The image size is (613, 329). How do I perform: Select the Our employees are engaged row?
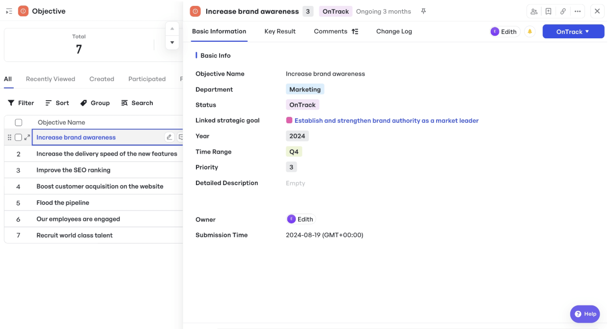[93, 219]
